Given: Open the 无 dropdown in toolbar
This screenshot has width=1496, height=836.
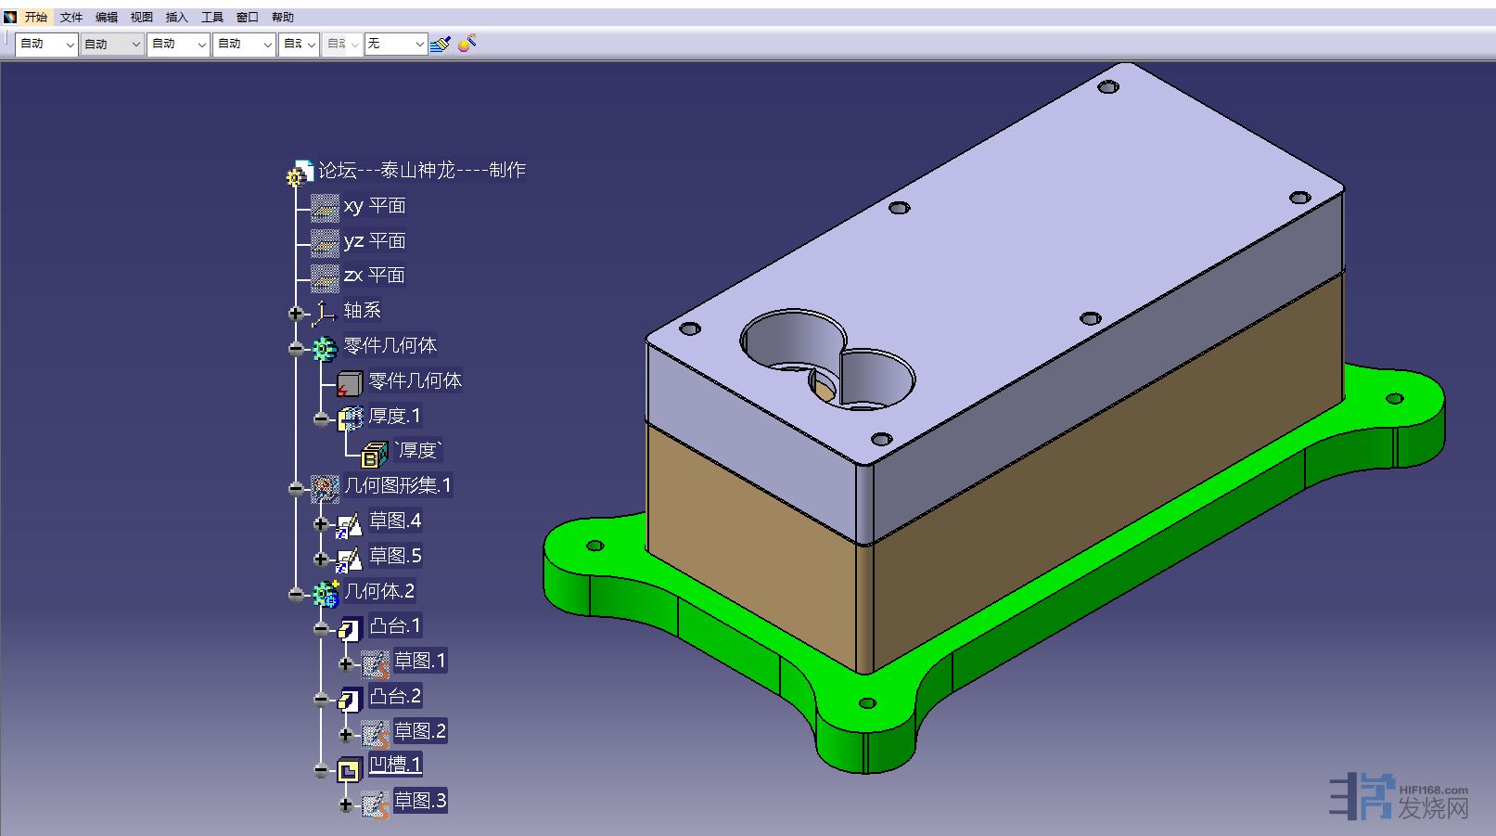Looking at the screenshot, I should (x=395, y=44).
